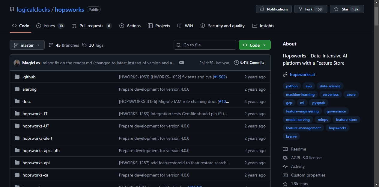The height and width of the screenshot is (187, 379).
Task: Open the hopsworks-api-auth folder
Action: (x=41, y=150)
